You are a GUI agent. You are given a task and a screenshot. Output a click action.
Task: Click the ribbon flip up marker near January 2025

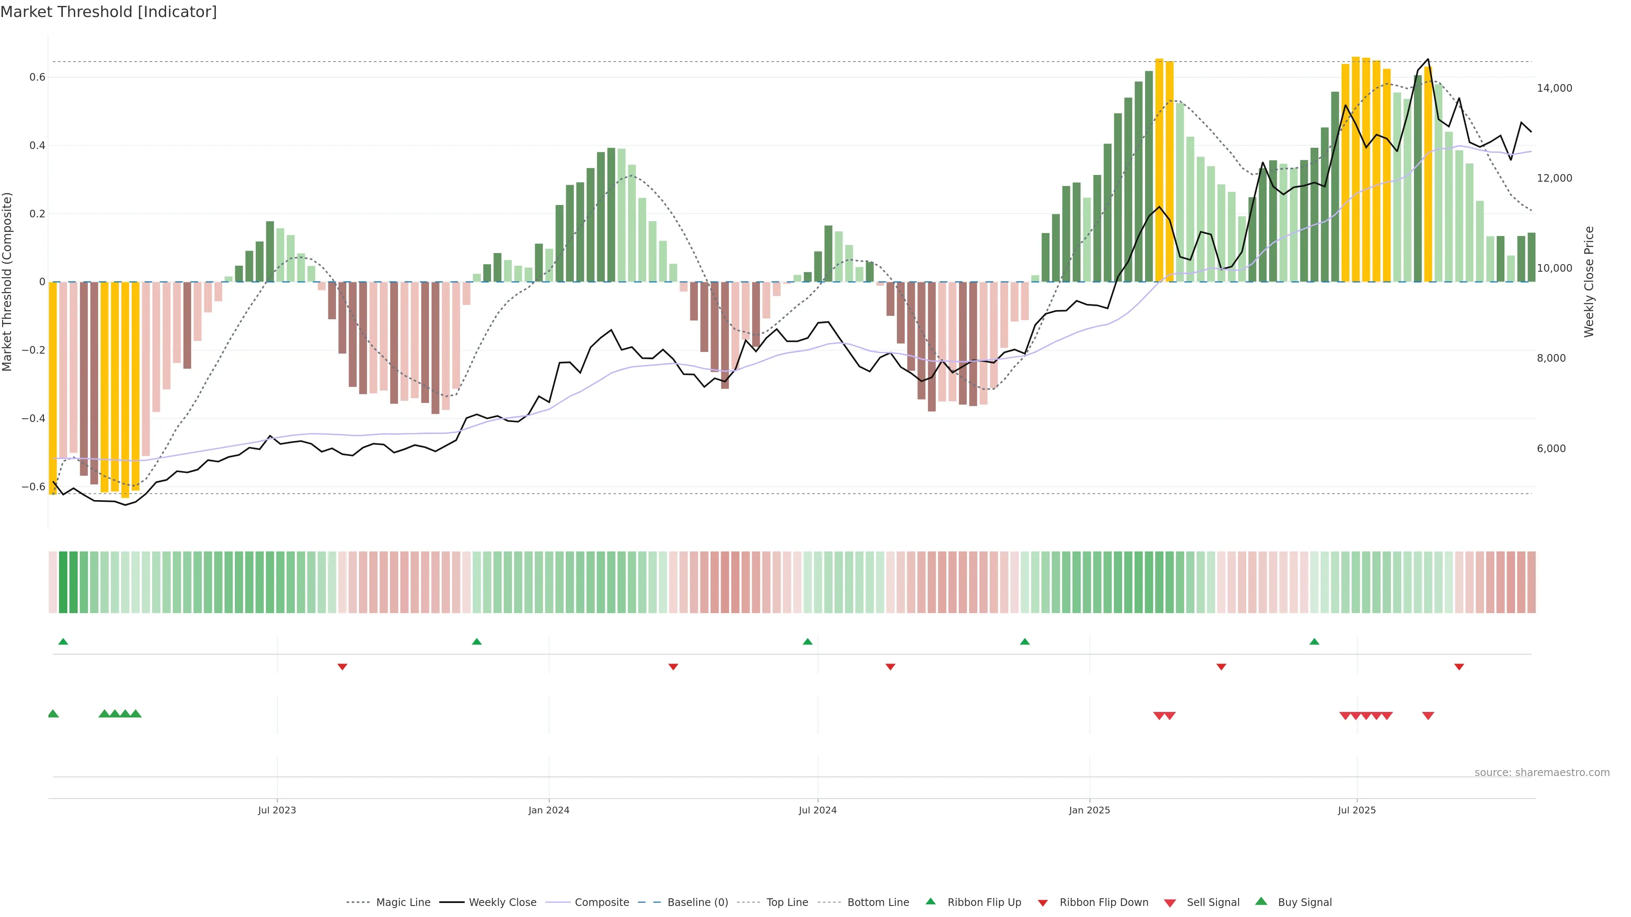pos(1025,642)
